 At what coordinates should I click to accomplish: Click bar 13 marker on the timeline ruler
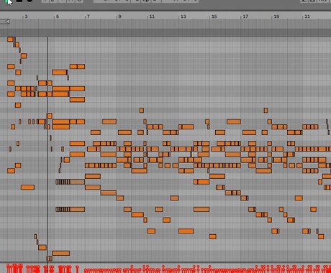coord(183,17)
